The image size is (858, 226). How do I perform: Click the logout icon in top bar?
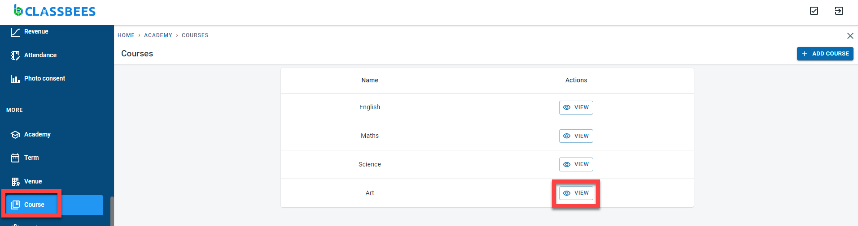click(839, 11)
